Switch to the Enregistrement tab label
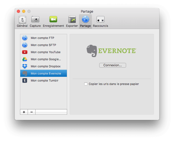The height and width of the screenshot is (141, 174). click(53, 26)
